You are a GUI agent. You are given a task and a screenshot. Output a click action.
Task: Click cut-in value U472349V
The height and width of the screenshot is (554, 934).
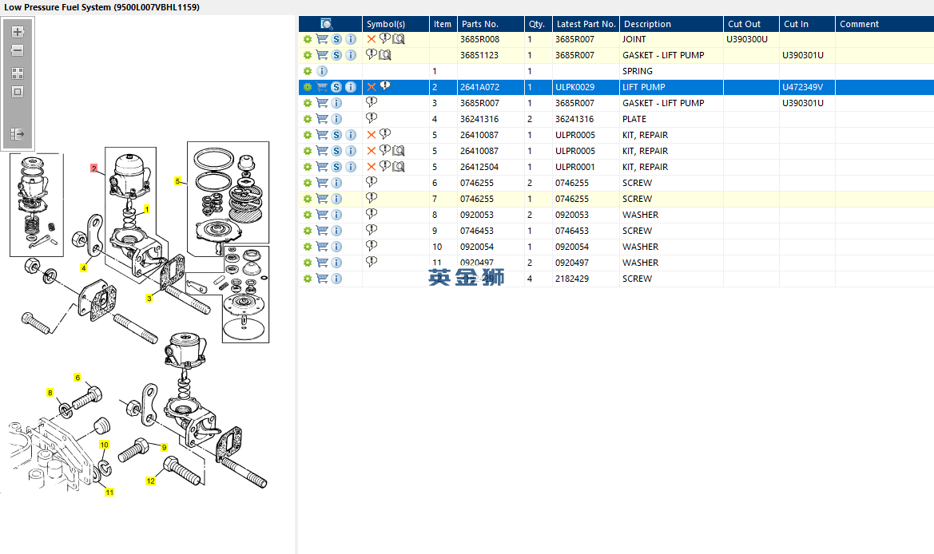point(802,87)
